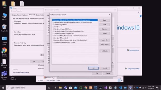The height and width of the screenshot is (90, 161).
Task: Click the taskbar search box
Action: coord(26,88)
